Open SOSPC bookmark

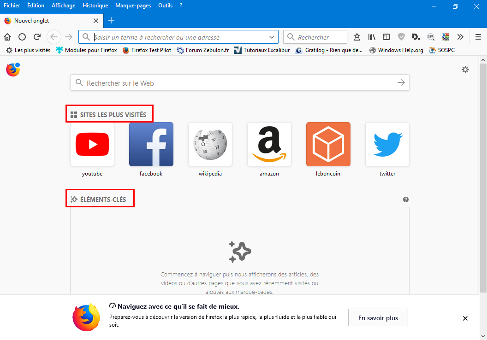pyautogui.click(x=442, y=50)
